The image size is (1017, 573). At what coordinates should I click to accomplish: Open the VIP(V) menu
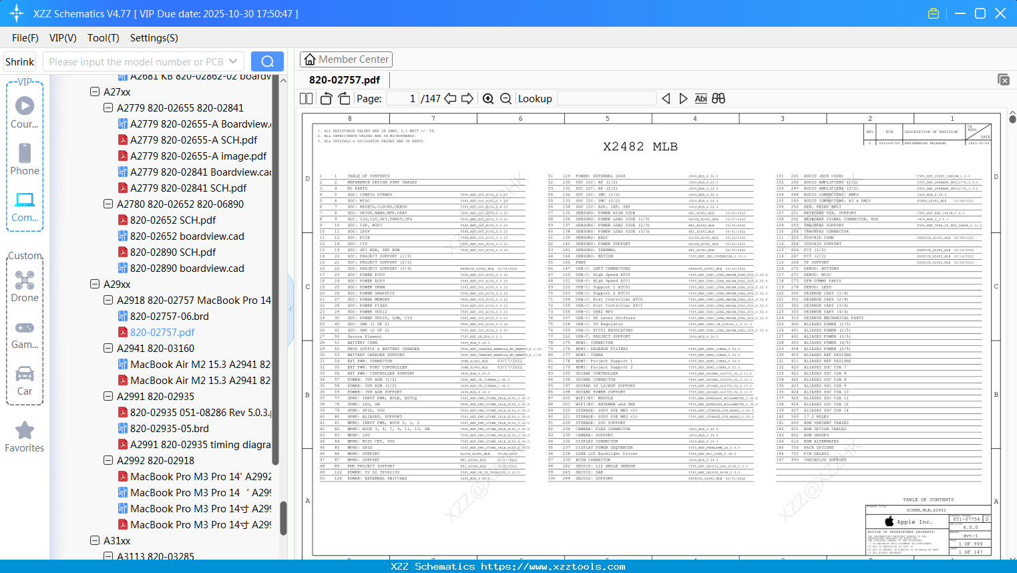[x=63, y=38]
